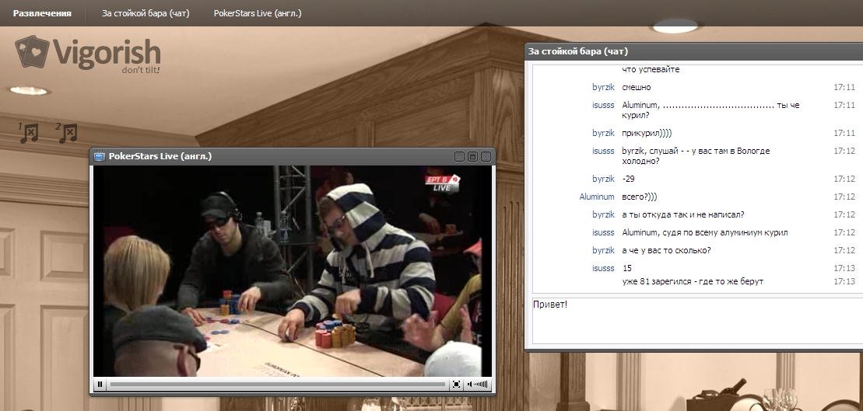The width and height of the screenshot is (863, 411).
Task: Click isusss next to the 15 message
Action: point(603,268)
